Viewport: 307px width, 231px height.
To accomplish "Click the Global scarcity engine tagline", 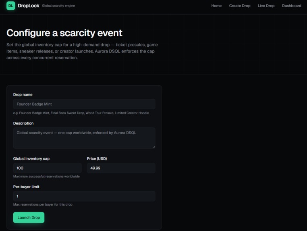I will coord(58,6).
